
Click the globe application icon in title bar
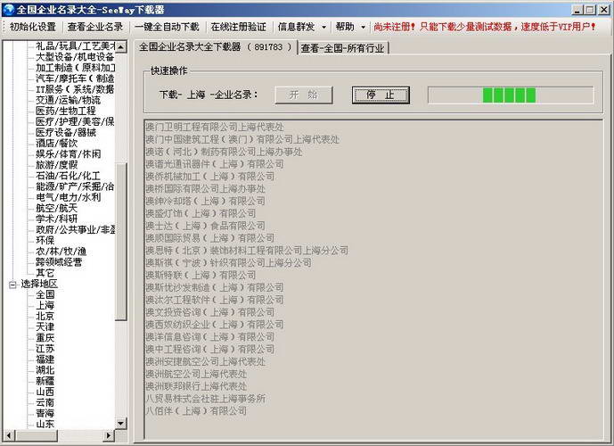click(9, 9)
